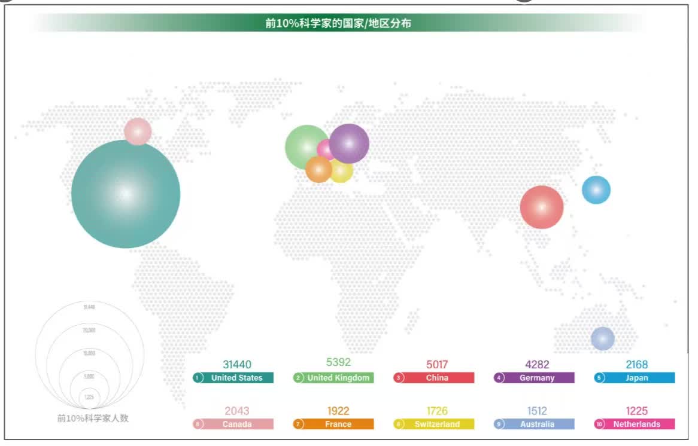Select the United Kingdom value 5392
Image resolution: width=698 pixels, height=446 pixels.
(338, 362)
